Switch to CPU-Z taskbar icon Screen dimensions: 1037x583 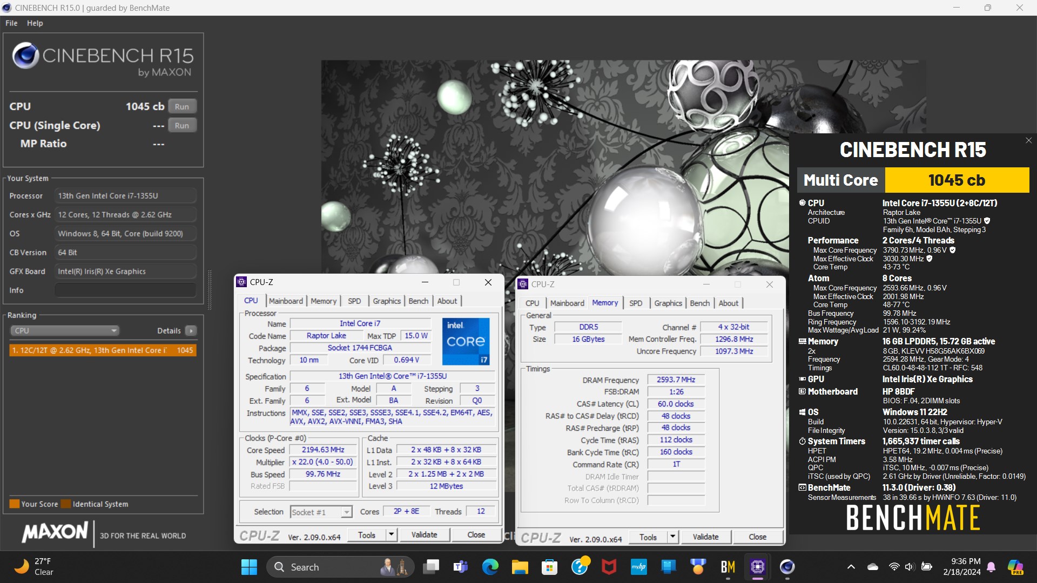pos(757,567)
